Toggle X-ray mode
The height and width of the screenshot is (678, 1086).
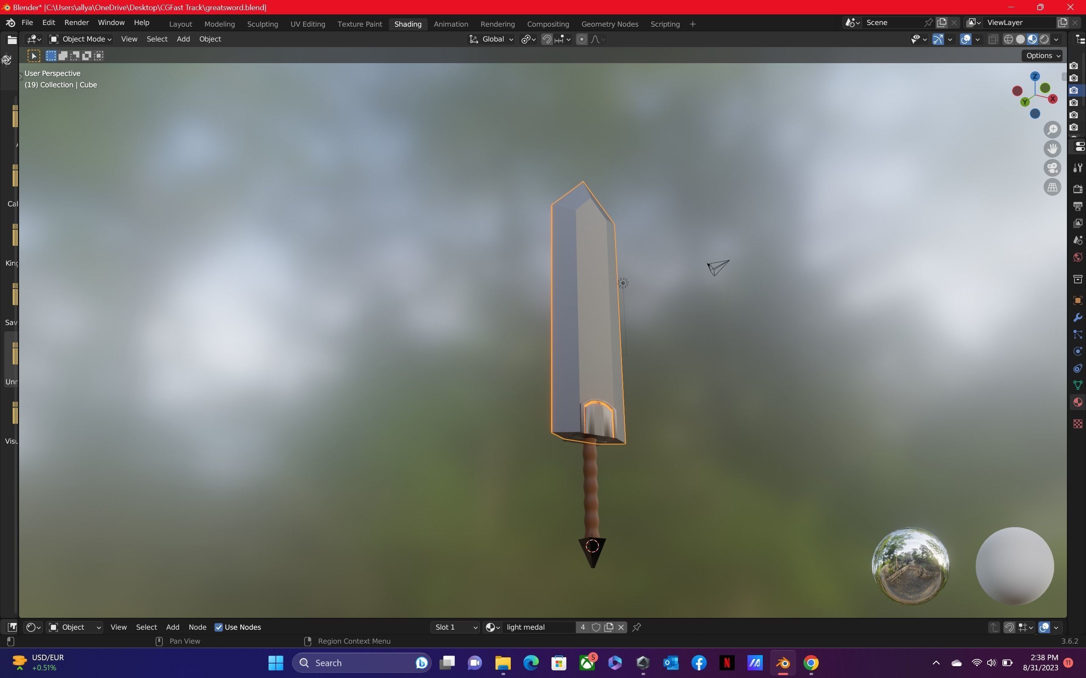coord(993,39)
